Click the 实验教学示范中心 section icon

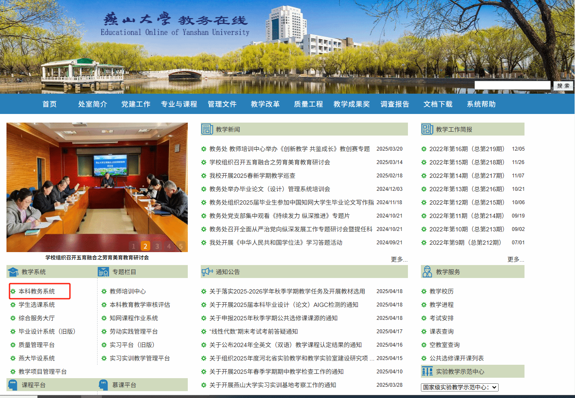point(427,371)
